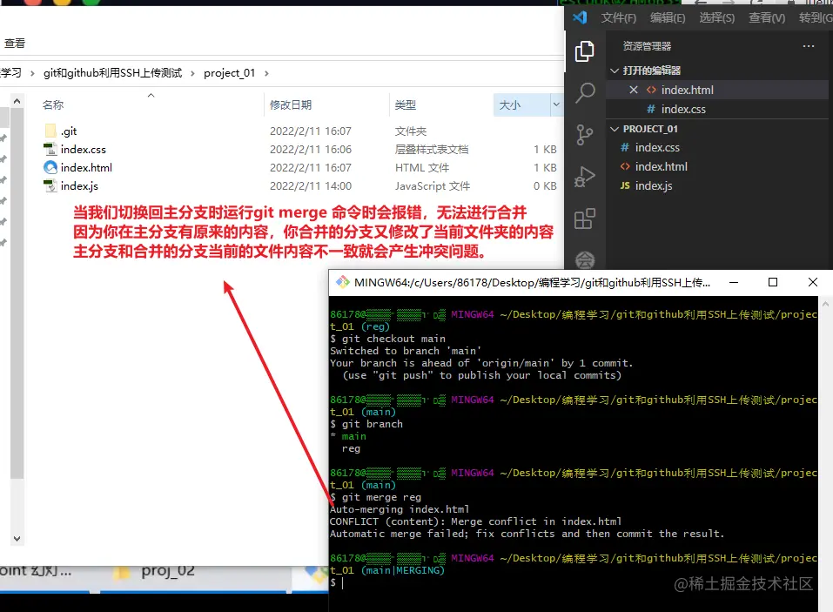Open the 查看(V) menu in VS Code

(767, 18)
